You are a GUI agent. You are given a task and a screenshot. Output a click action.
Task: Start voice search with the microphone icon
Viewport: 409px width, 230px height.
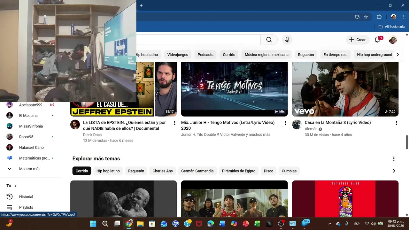[287, 40]
